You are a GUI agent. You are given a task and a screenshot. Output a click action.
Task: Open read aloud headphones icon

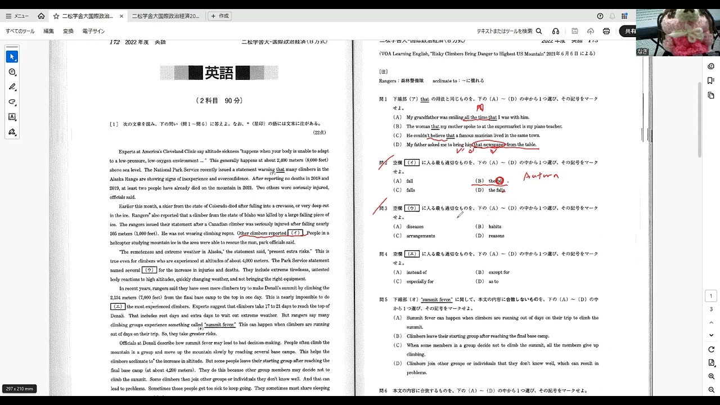click(x=556, y=31)
